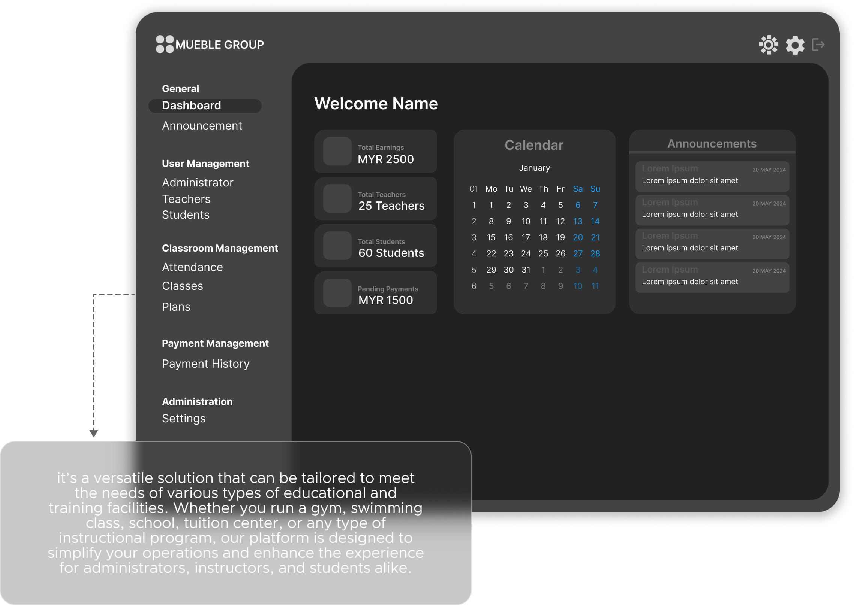This screenshot has width=854, height=605.
Task: Toggle light mode with the sun icon
Action: click(x=768, y=45)
